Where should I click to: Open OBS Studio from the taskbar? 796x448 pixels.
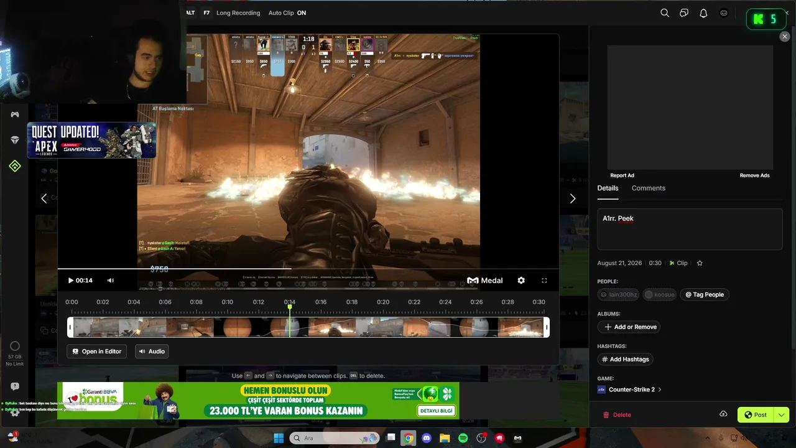[481, 438]
